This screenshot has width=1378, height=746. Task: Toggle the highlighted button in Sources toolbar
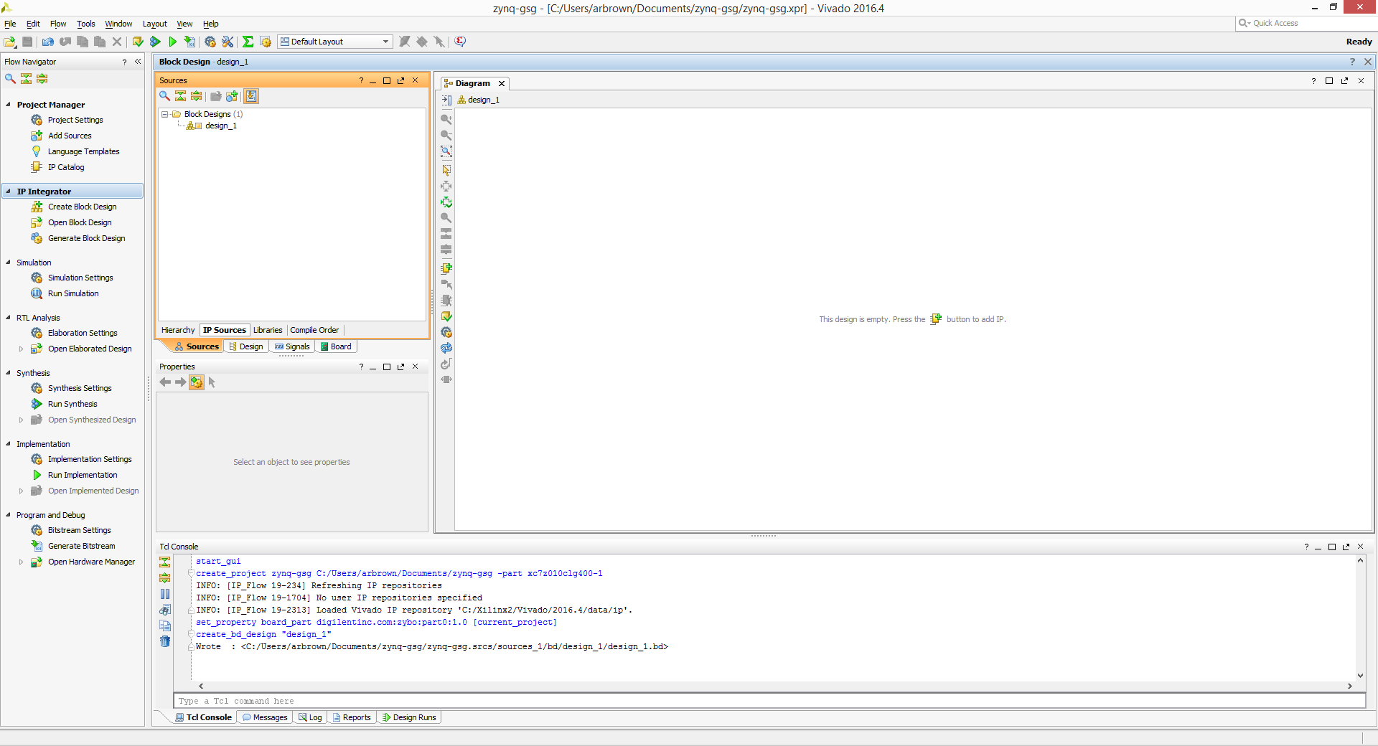251,96
